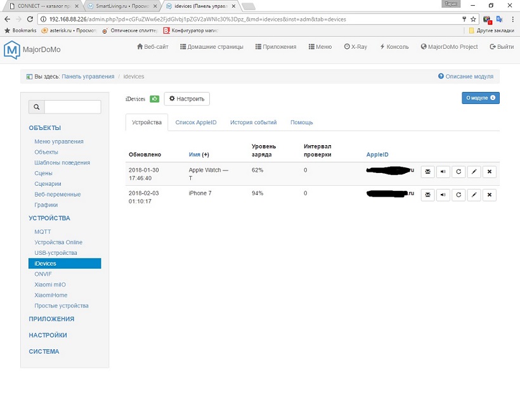Image resolution: width=520 pixels, height=400 pixels.
Task: Edit the Apple Watch device entry
Action: coord(474,172)
